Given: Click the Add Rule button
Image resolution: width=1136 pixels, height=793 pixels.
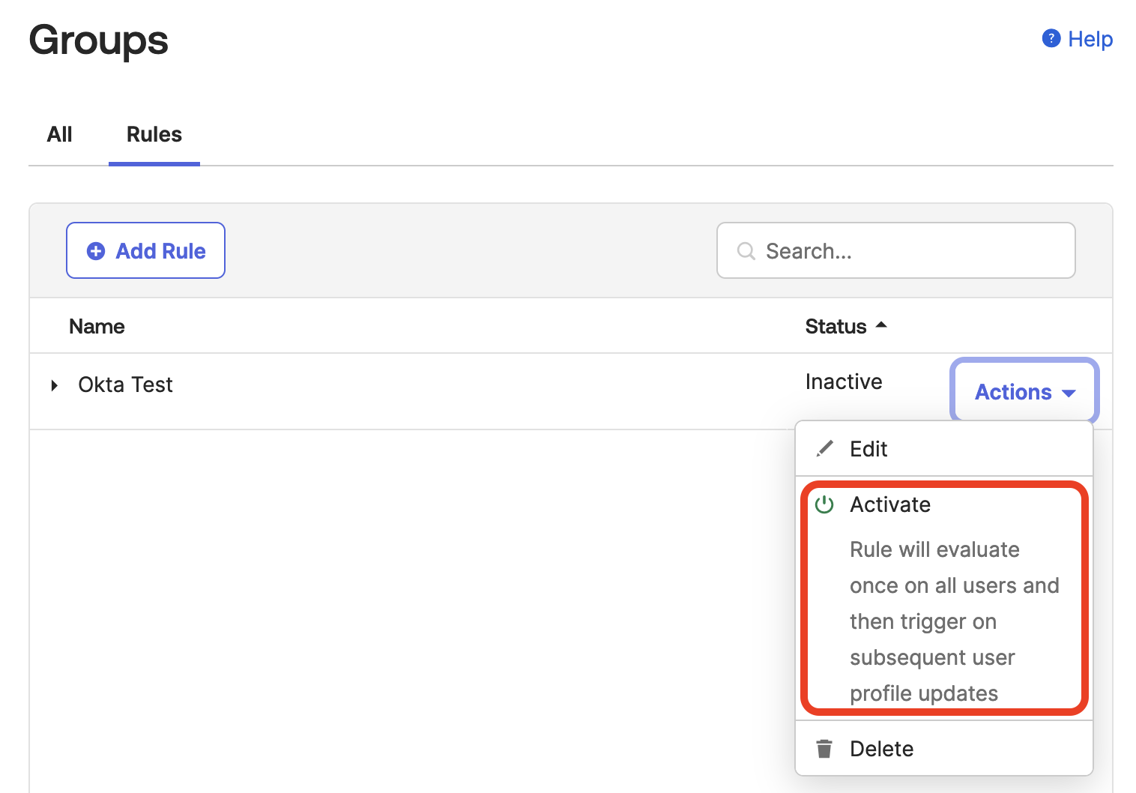Looking at the screenshot, I should click(x=145, y=251).
